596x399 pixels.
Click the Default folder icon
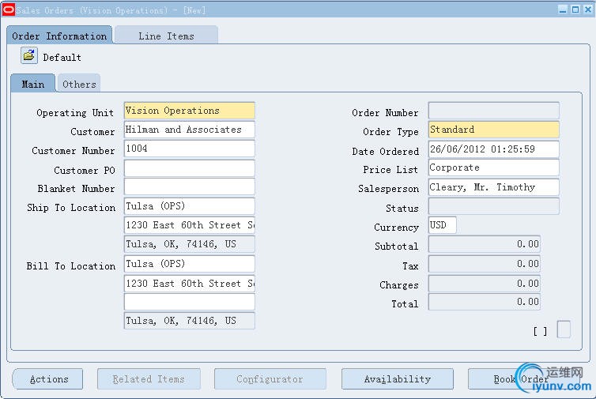point(29,56)
